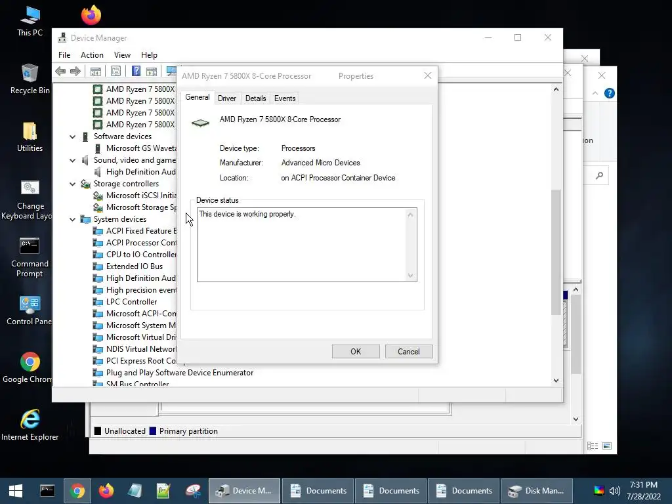Image resolution: width=672 pixels, height=504 pixels.
Task: Switch to the Details tab
Action: pos(255,98)
